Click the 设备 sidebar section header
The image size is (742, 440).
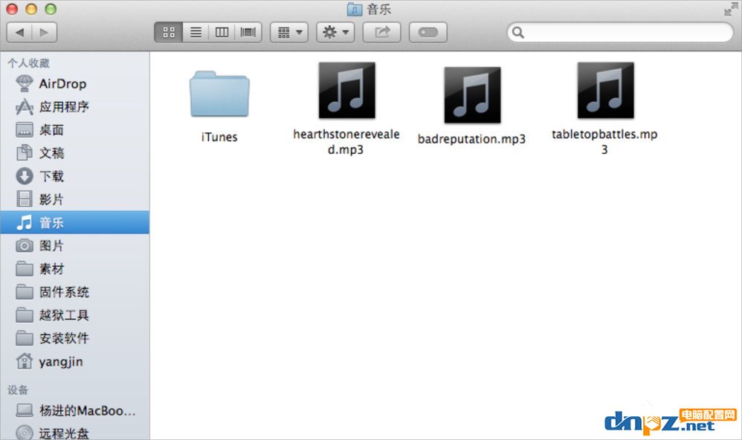pos(18,390)
